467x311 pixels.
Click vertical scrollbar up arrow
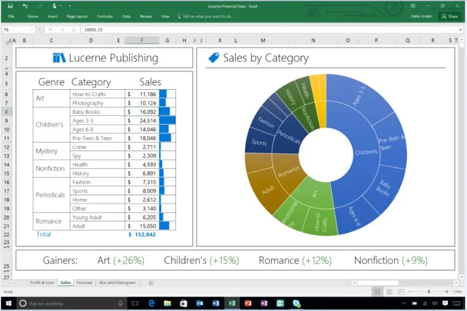tap(462, 39)
